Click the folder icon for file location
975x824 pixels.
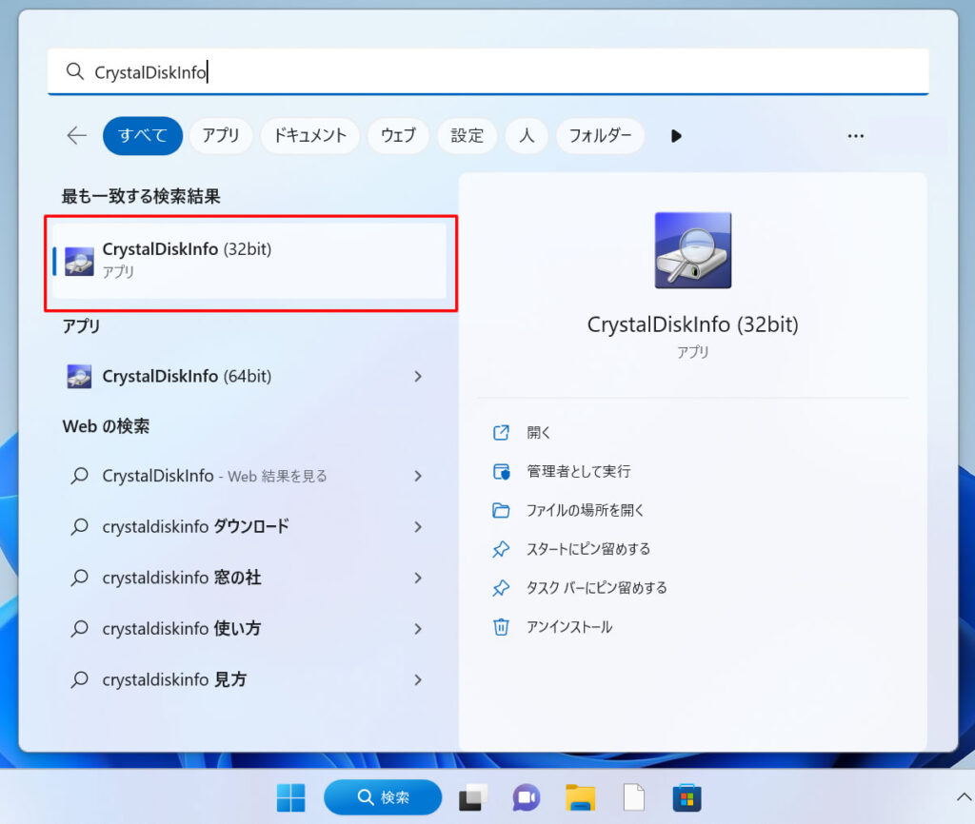[x=501, y=510]
